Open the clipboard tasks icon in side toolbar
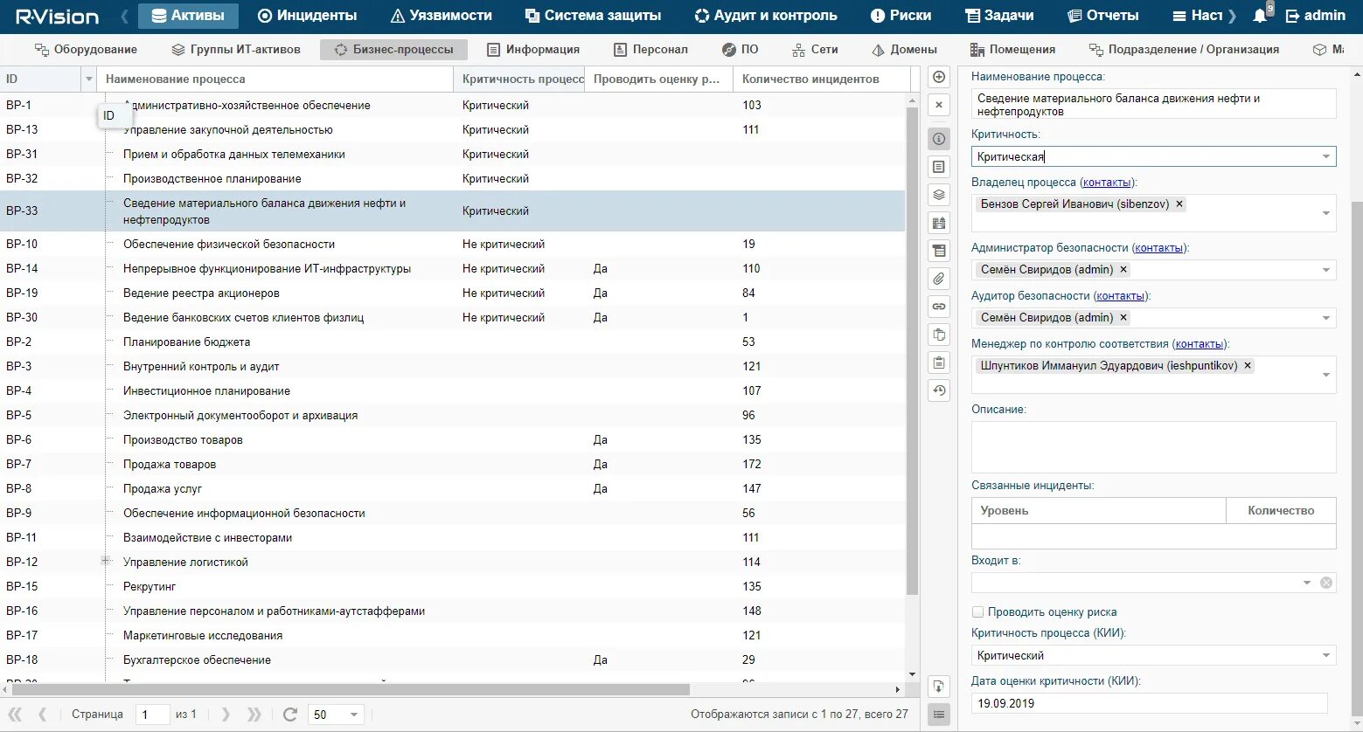1363x732 pixels. 938,363
